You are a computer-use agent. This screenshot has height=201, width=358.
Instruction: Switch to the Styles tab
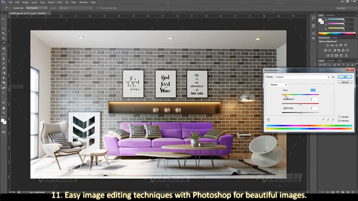coord(335,38)
